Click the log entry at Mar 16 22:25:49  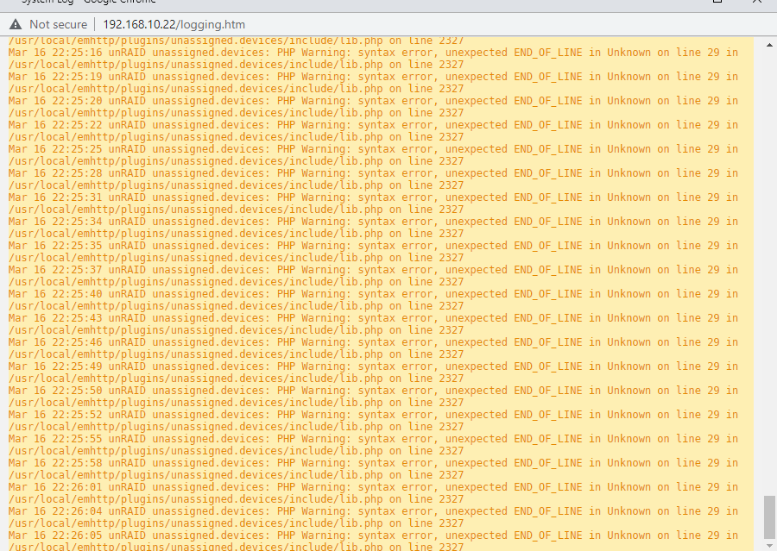pos(373,373)
